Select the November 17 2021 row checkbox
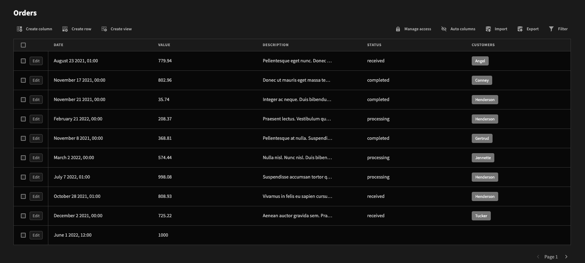585x263 pixels. pyautogui.click(x=23, y=80)
